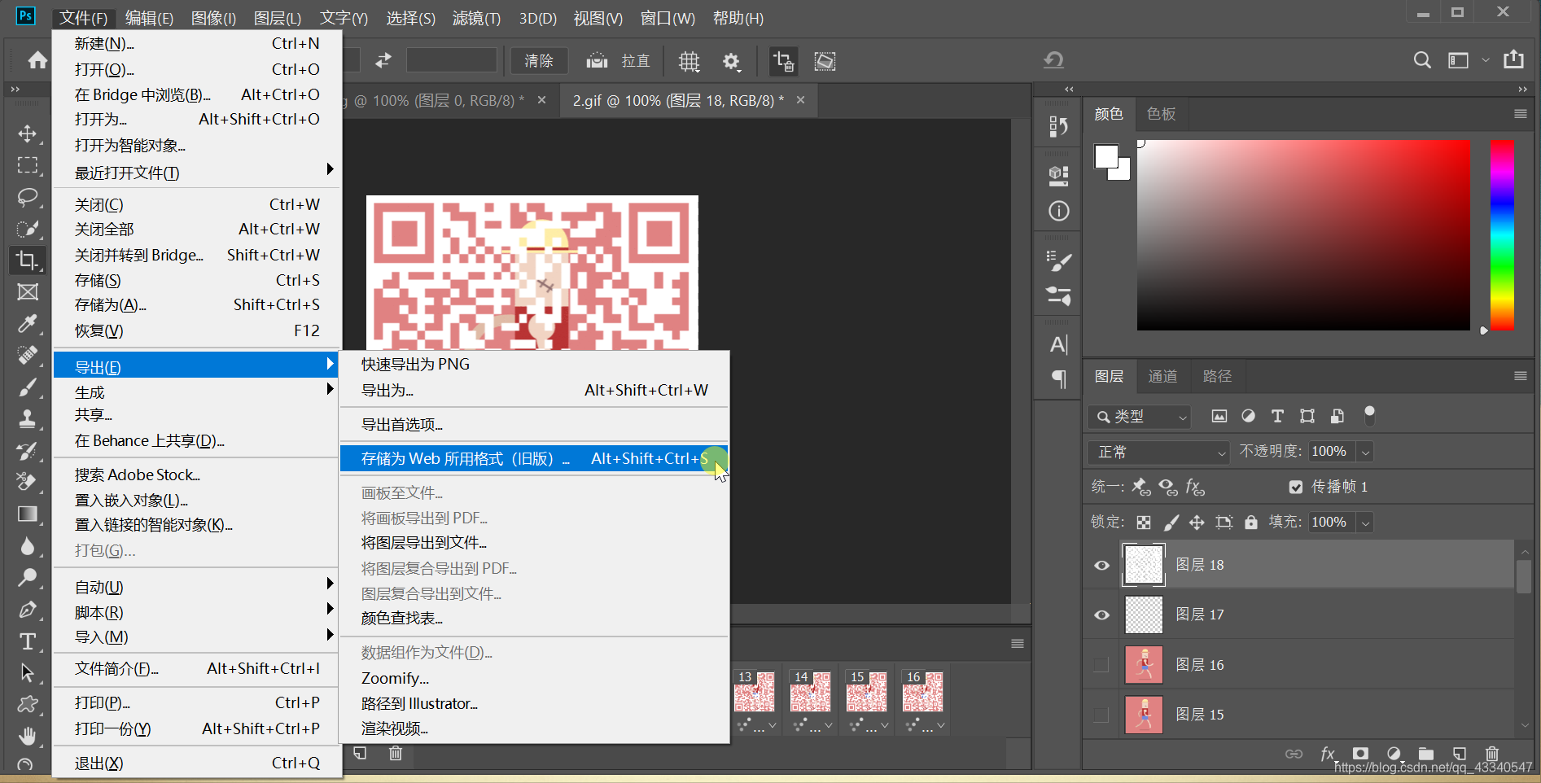Select the Clone Stamp tool

click(28, 419)
